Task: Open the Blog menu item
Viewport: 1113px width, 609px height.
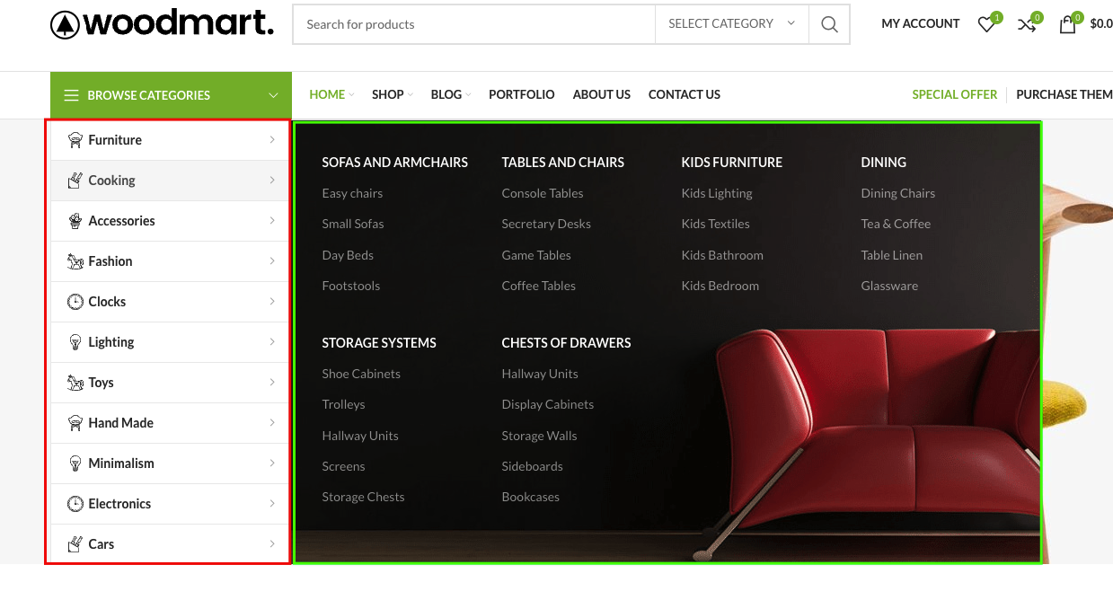Action: [446, 95]
